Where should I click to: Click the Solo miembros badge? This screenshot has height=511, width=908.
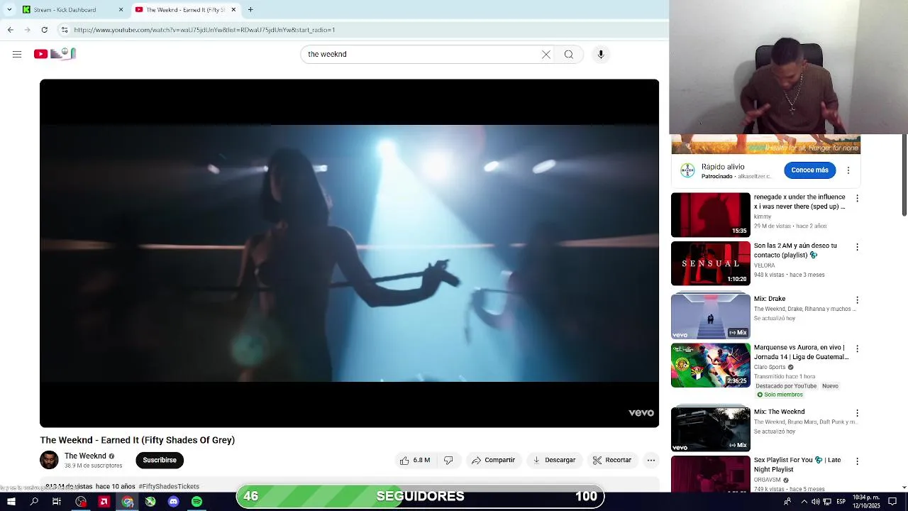pos(779,395)
